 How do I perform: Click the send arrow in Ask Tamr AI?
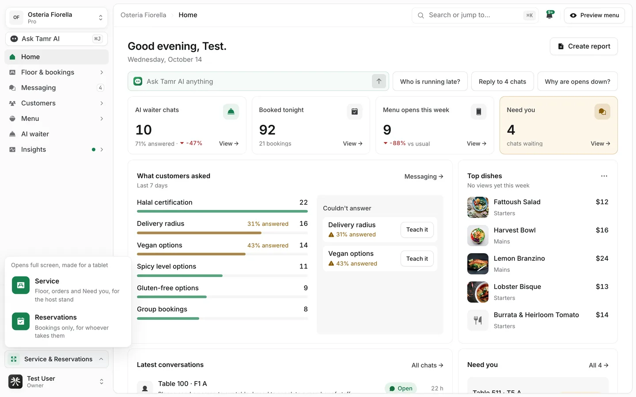tap(379, 81)
